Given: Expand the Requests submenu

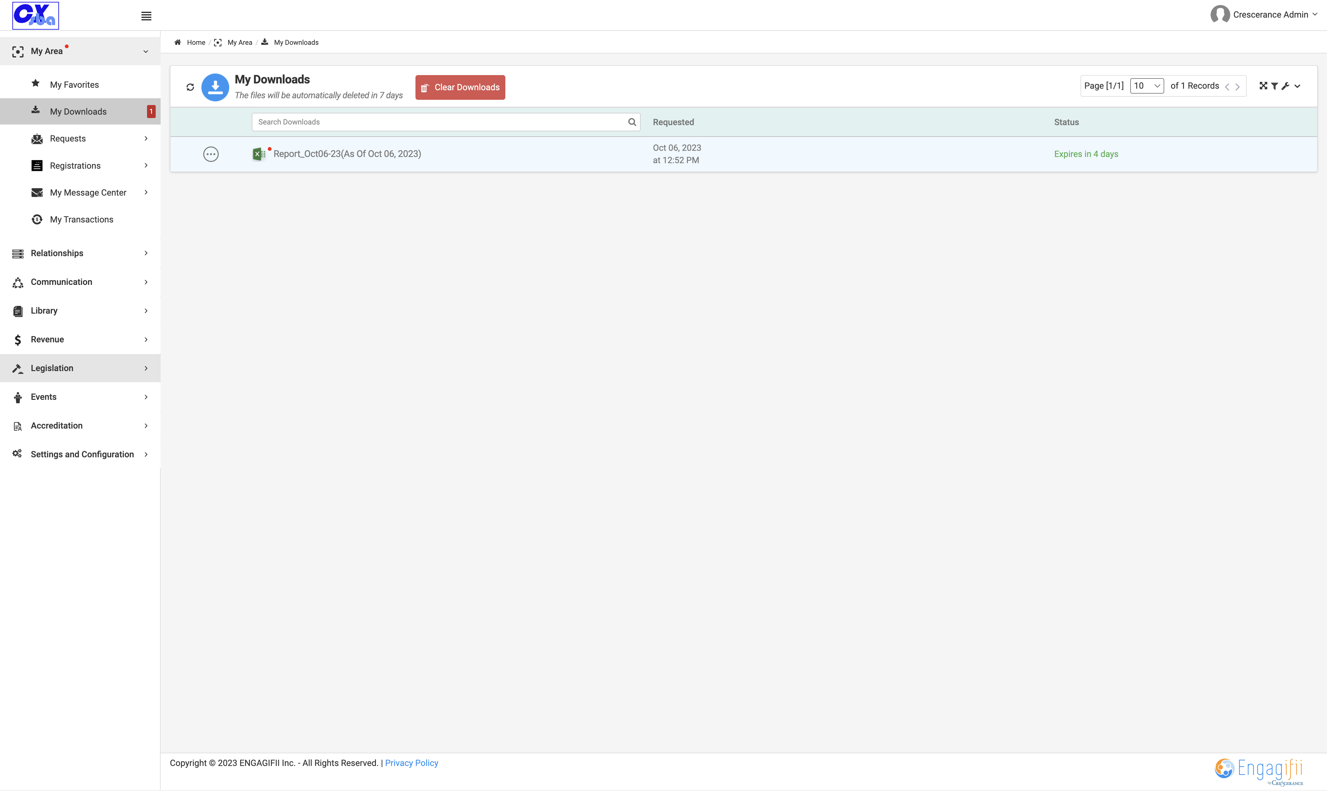Looking at the screenshot, I should pos(80,139).
